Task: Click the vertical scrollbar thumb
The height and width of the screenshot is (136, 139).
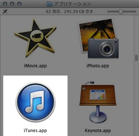Action: tap(136, 58)
